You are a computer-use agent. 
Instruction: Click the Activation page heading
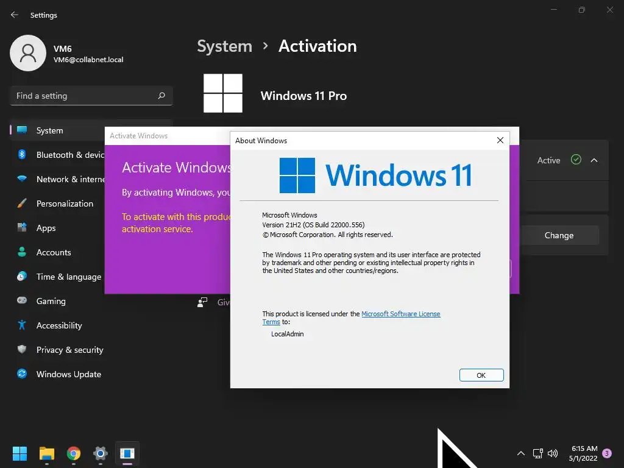(x=317, y=46)
